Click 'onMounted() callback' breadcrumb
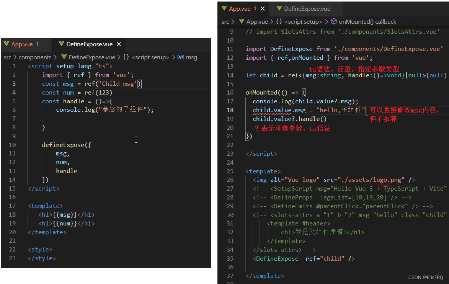The height and width of the screenshot is (284, 449). pos(367,22)
